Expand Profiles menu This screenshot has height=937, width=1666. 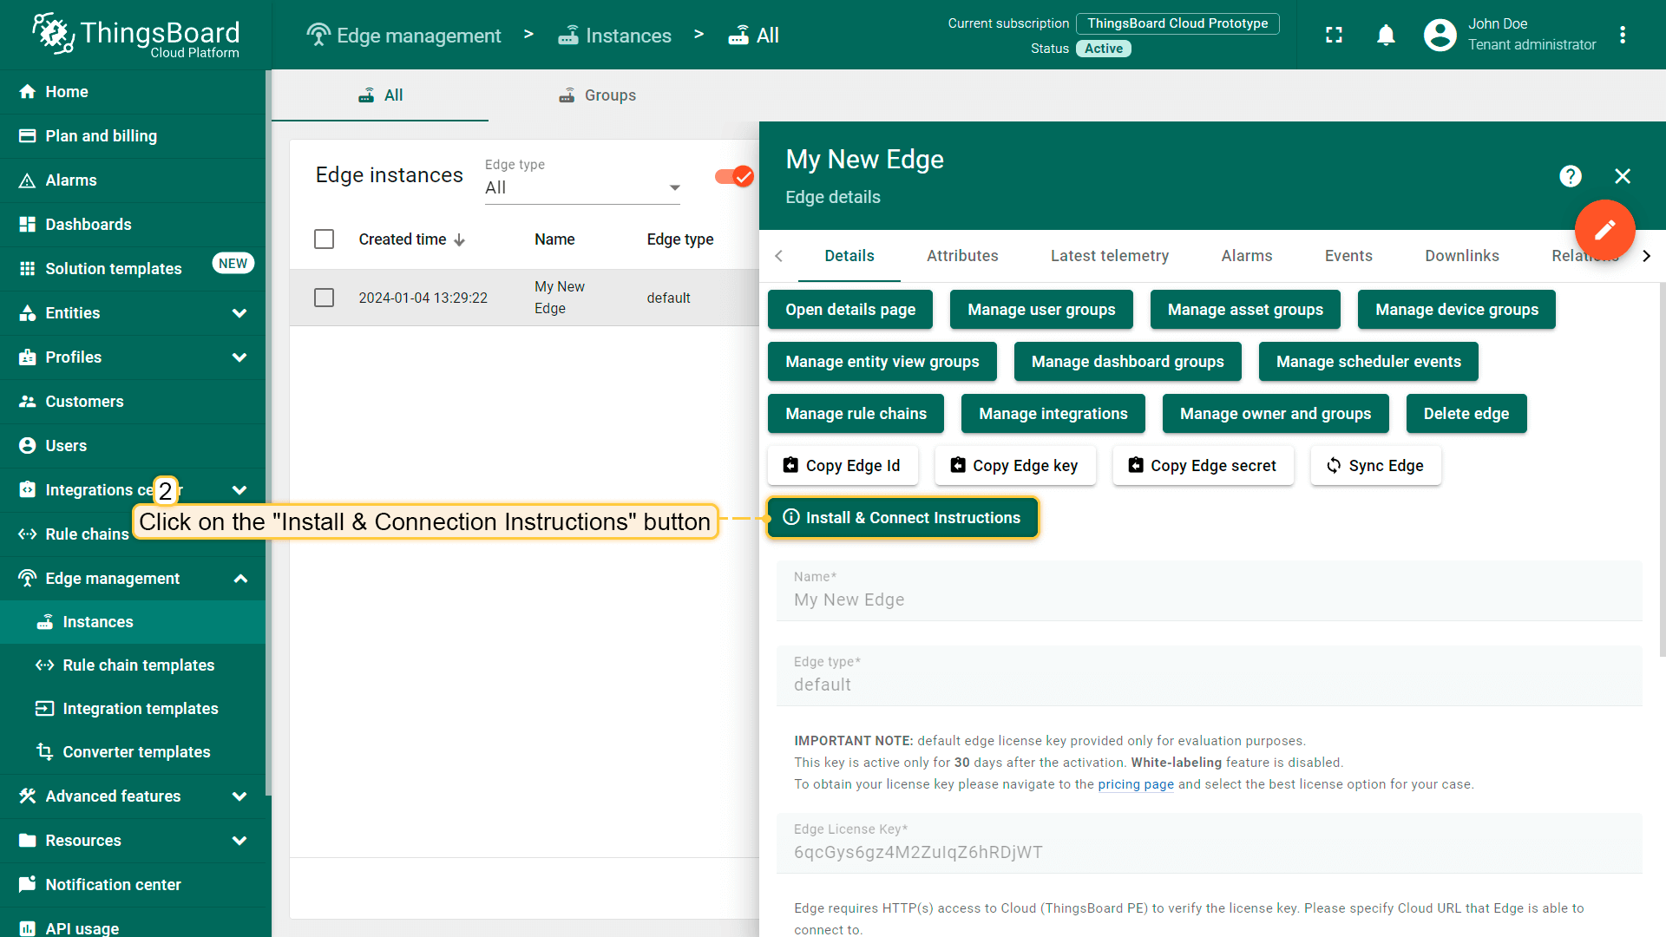tap(132, 357)
